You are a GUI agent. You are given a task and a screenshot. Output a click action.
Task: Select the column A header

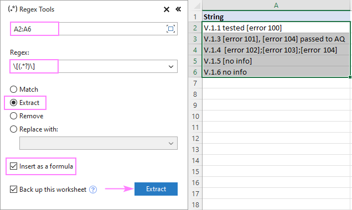[x=276, y=5]
